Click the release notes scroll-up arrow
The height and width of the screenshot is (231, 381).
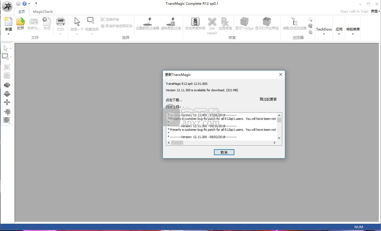tap(279, 115)
